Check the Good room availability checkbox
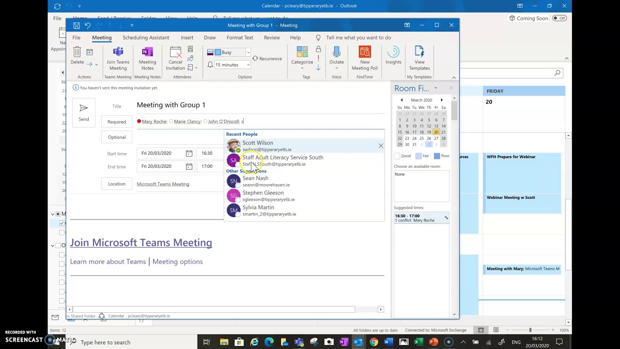This screenshot has height=349, width=620. click(398, 156)
